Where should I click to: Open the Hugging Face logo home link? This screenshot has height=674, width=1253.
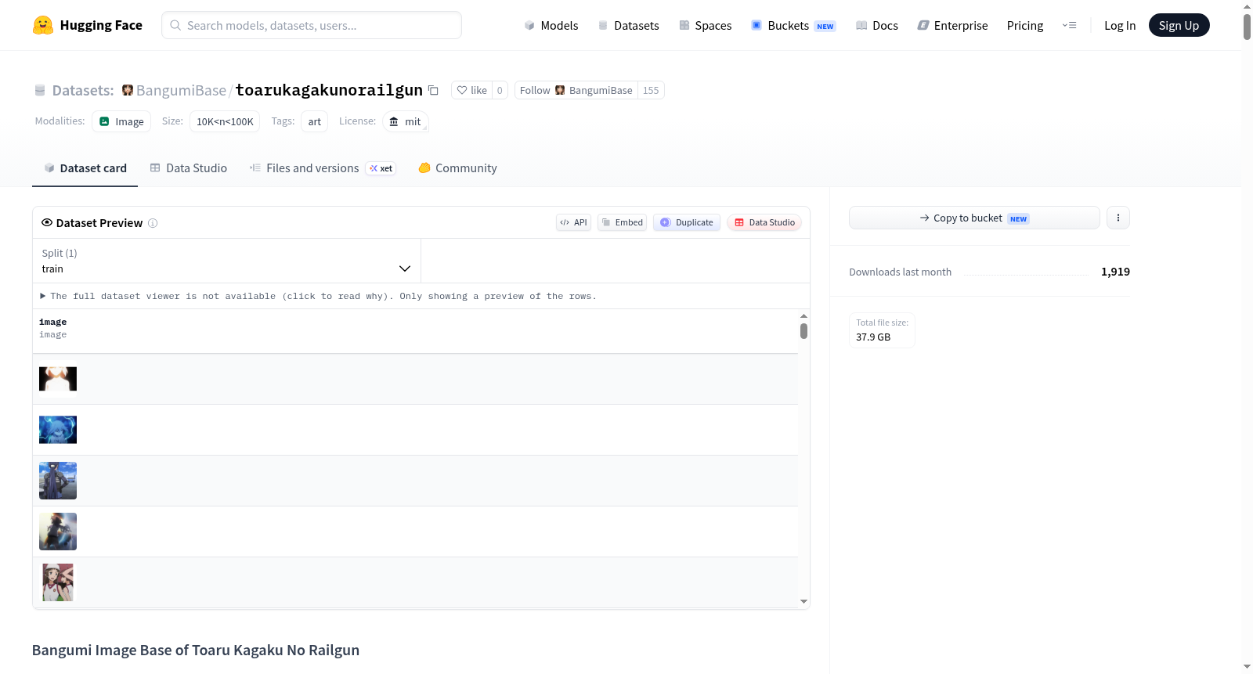[88, 25]
